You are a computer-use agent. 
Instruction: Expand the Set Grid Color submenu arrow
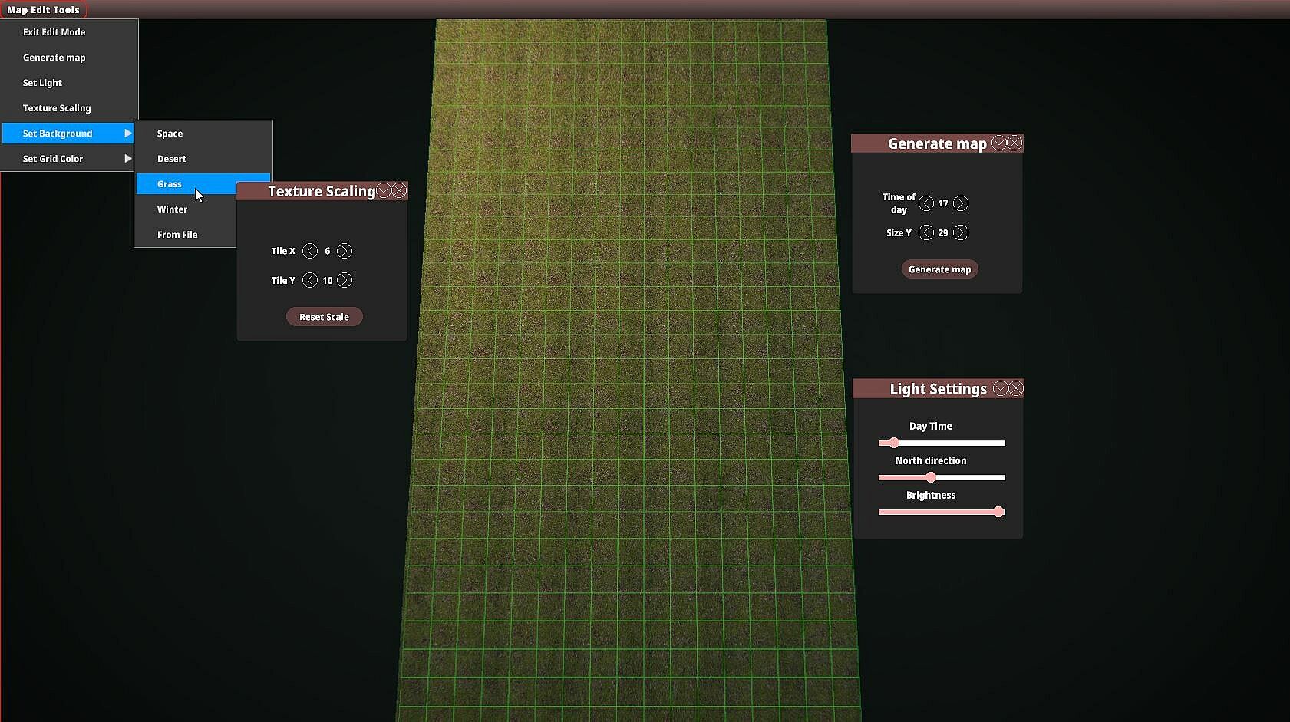tap(128, 159)
